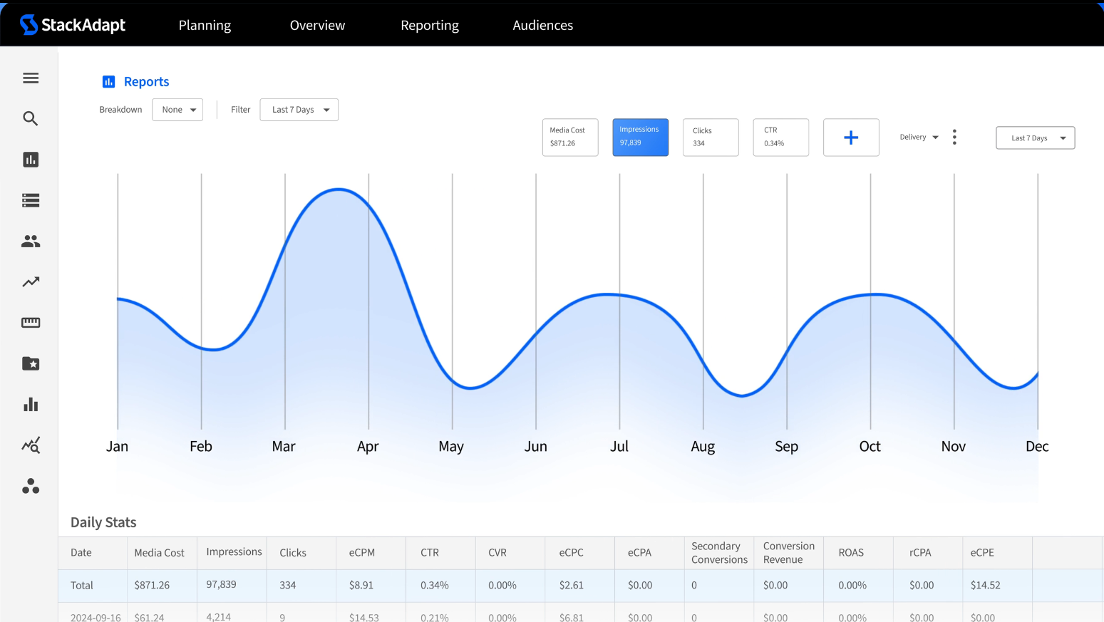Click the Reports heading link
The width and height of the screenshot is (1104, 622).
click(146, 82)
